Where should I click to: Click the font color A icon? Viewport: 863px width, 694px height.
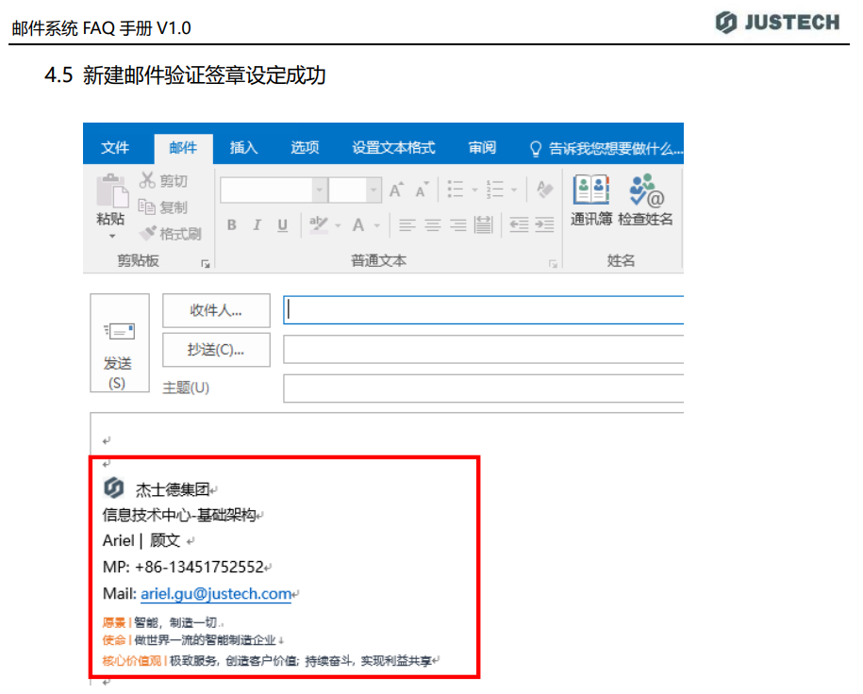click(x=358, y=224)
